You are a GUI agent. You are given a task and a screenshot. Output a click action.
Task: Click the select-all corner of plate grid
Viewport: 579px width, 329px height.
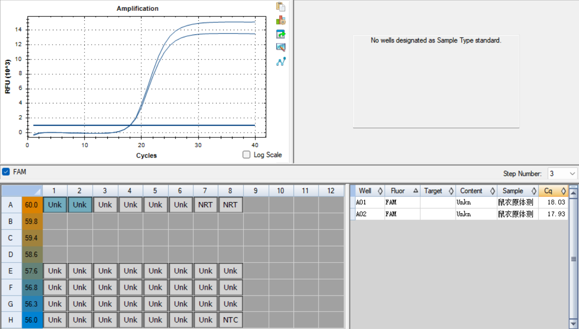coord(22,191)
